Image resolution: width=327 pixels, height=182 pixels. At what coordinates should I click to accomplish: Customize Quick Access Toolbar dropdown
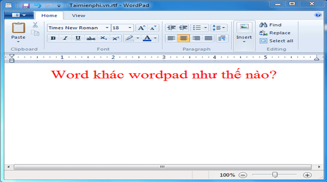[59, 6]
